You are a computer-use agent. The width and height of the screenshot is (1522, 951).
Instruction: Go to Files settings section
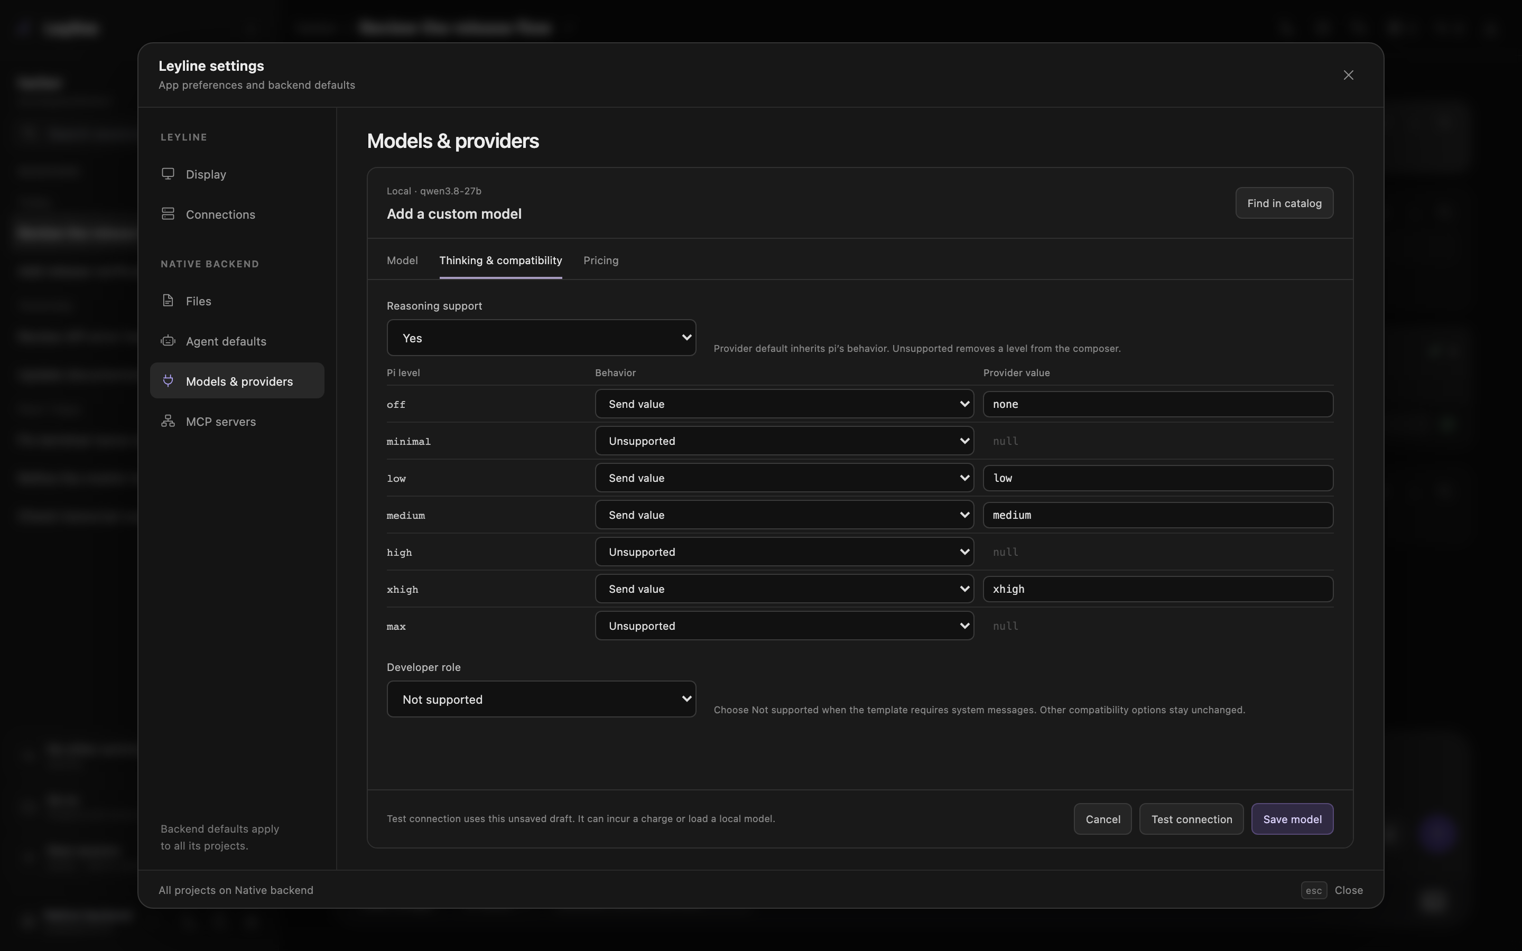237,301
